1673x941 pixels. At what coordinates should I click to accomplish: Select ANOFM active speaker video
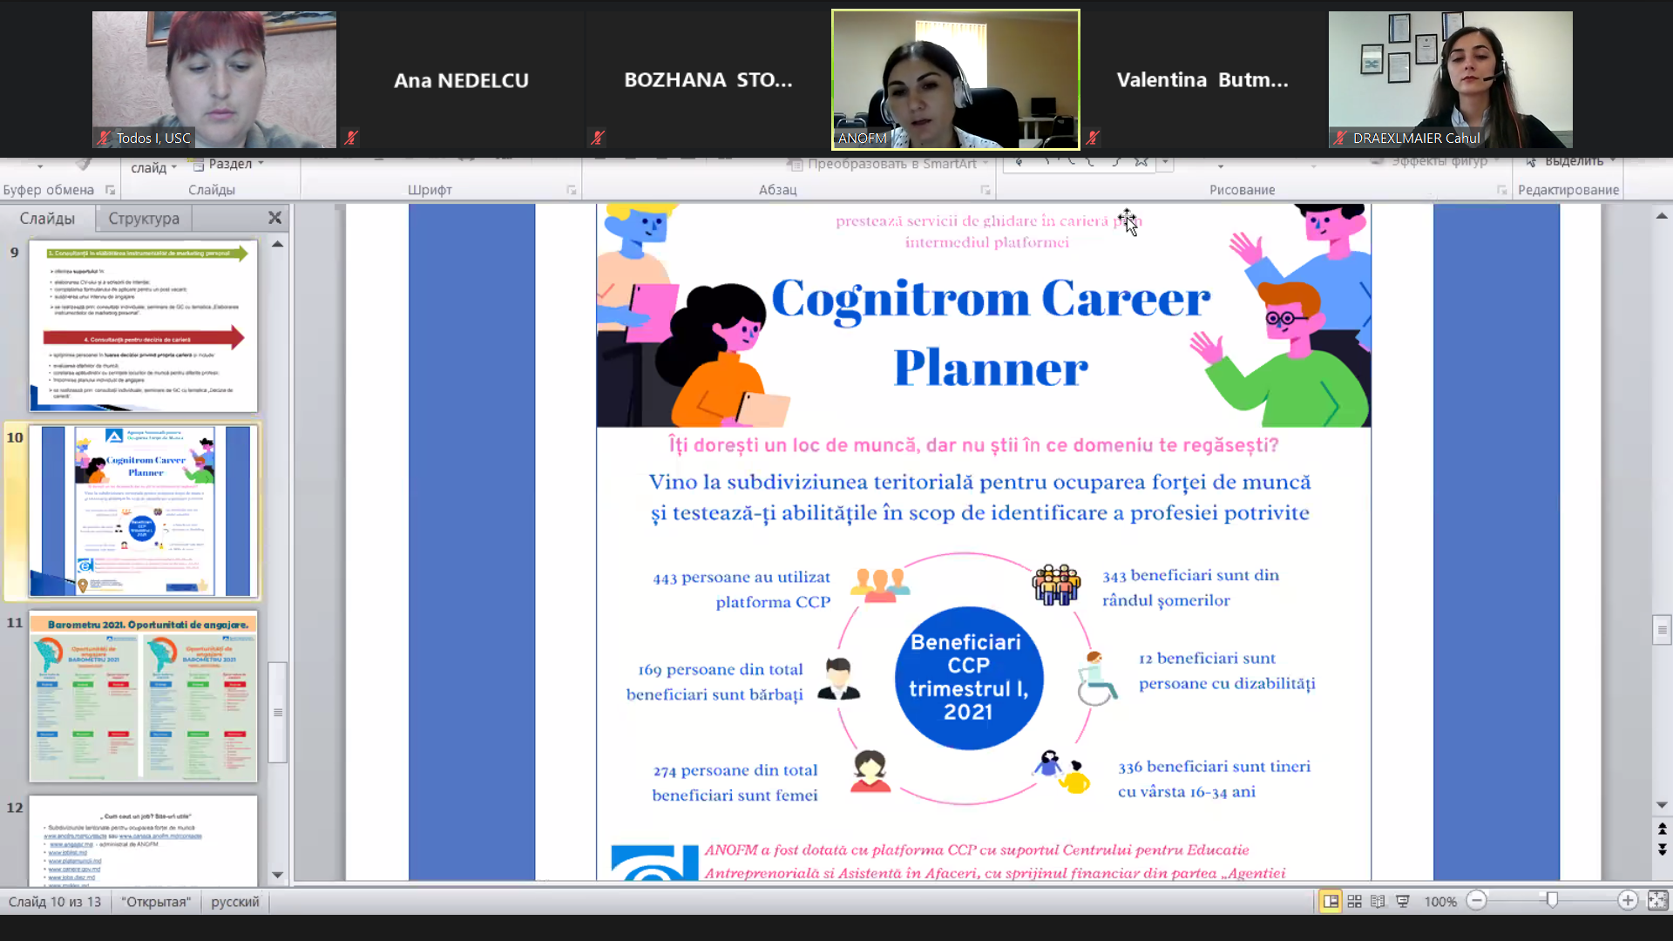click(956, 79)
